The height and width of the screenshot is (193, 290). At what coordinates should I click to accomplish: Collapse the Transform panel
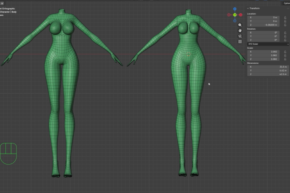[248, 8]
